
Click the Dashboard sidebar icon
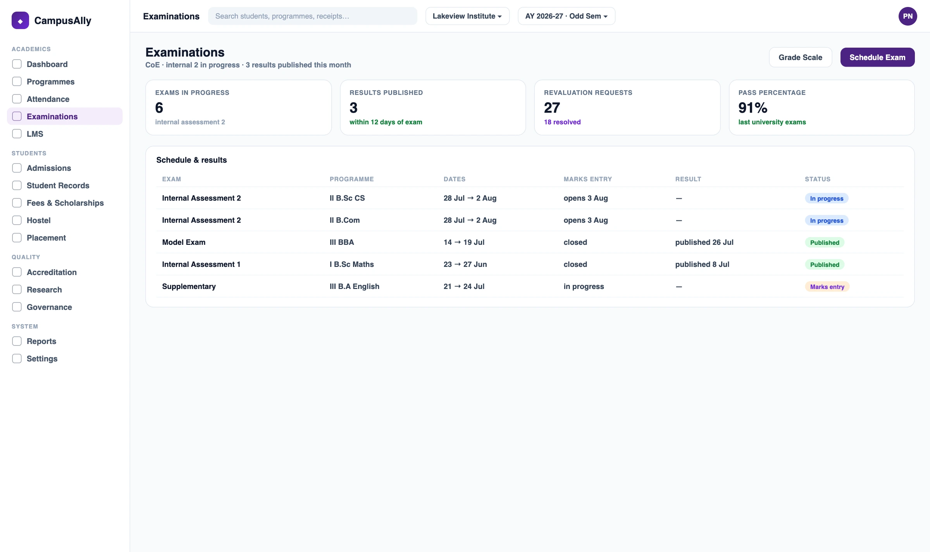pyautogui.click(x=17, y=64)
